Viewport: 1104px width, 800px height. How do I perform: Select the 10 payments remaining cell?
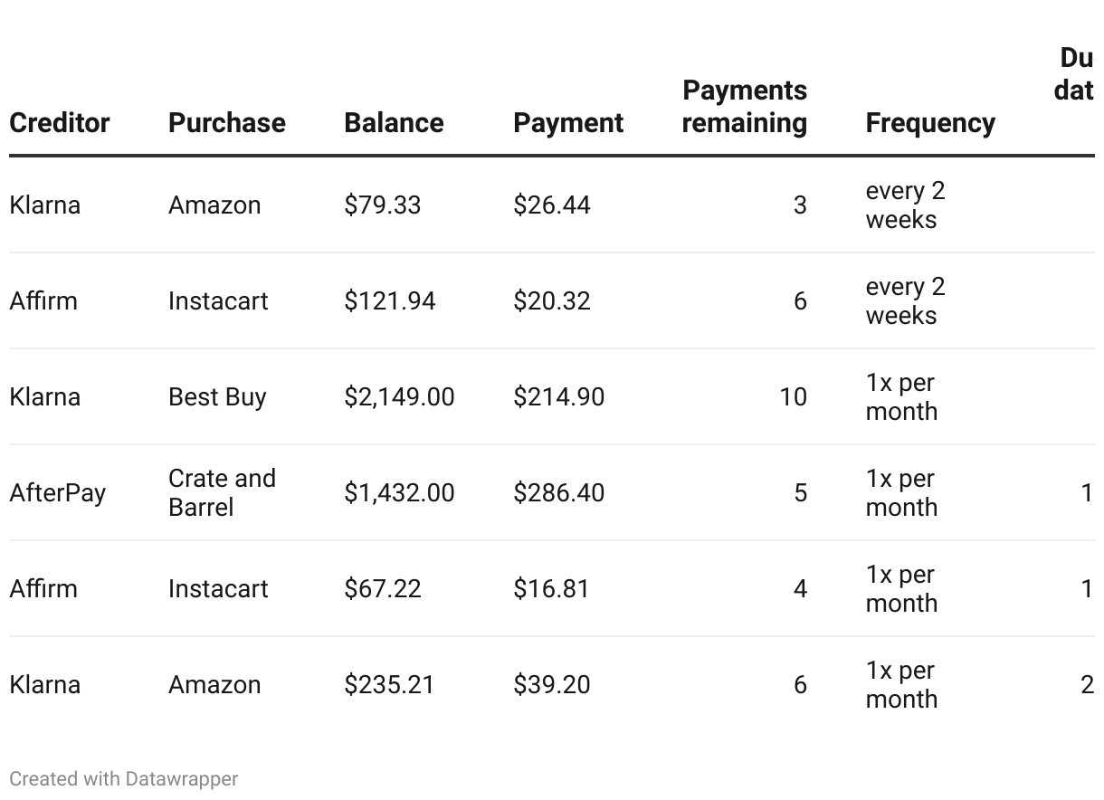pos(793,397)
